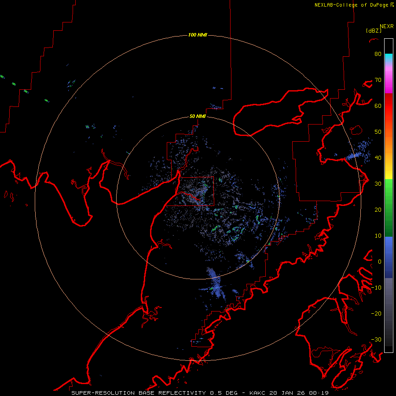The image size is (396, 396).
Task: Click the '[dBZ]' legend unit label
Action: 374,30
